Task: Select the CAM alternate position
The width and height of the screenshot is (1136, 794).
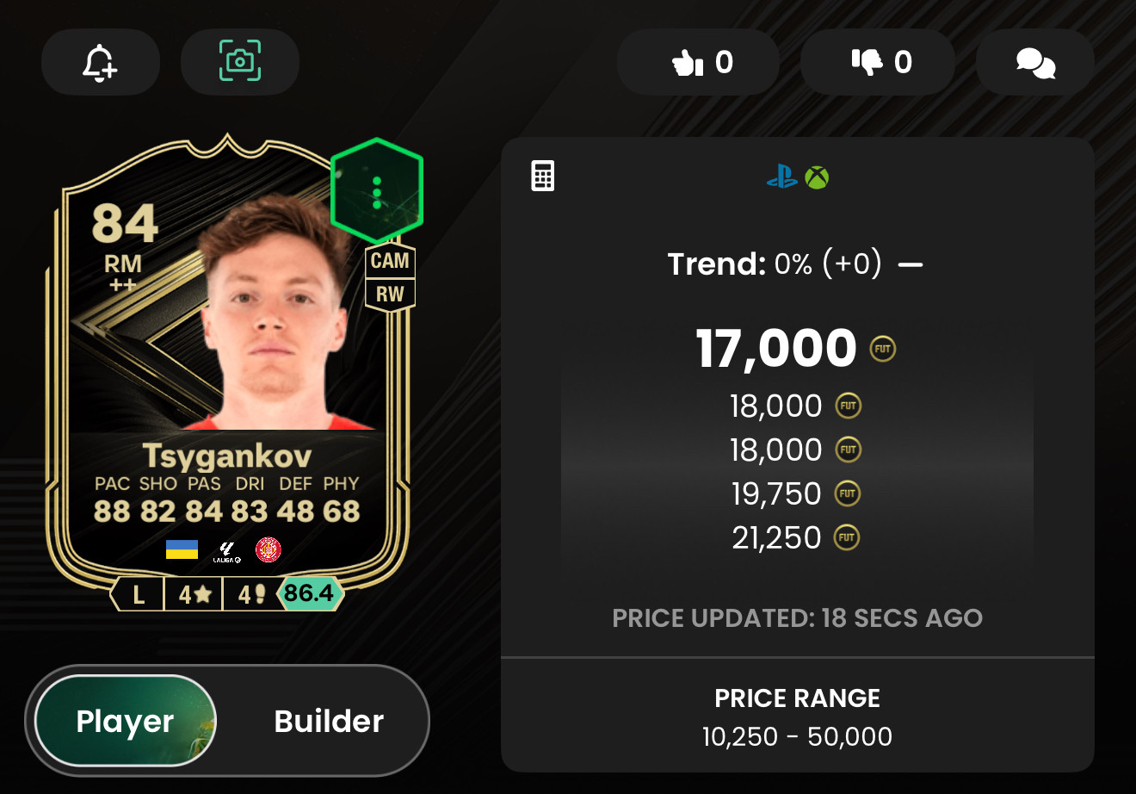Action: [x=390, y=261]
